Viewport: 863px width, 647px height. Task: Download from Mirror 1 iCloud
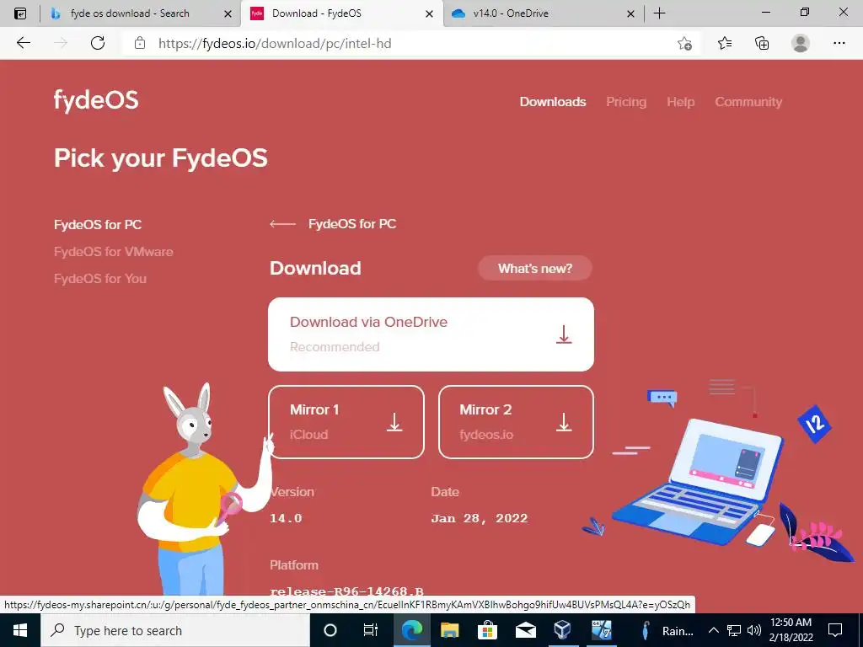point(346,422)
